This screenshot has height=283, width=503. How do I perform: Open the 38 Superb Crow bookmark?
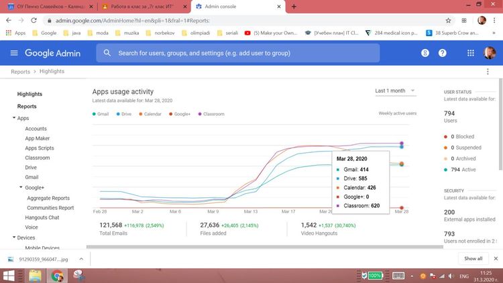point(452,33)
